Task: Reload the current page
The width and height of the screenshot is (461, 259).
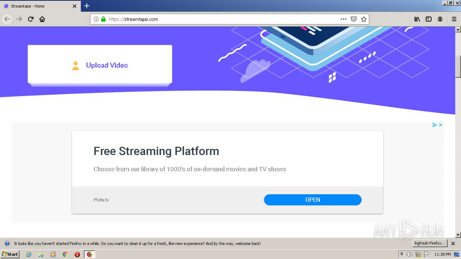Action: (x=31, y=19)
